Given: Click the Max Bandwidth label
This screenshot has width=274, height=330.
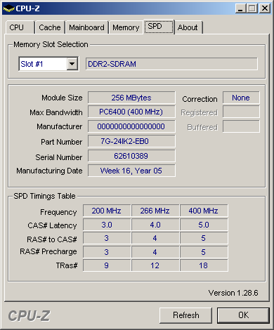Looking at the screenshot, I should click(56, 112).
